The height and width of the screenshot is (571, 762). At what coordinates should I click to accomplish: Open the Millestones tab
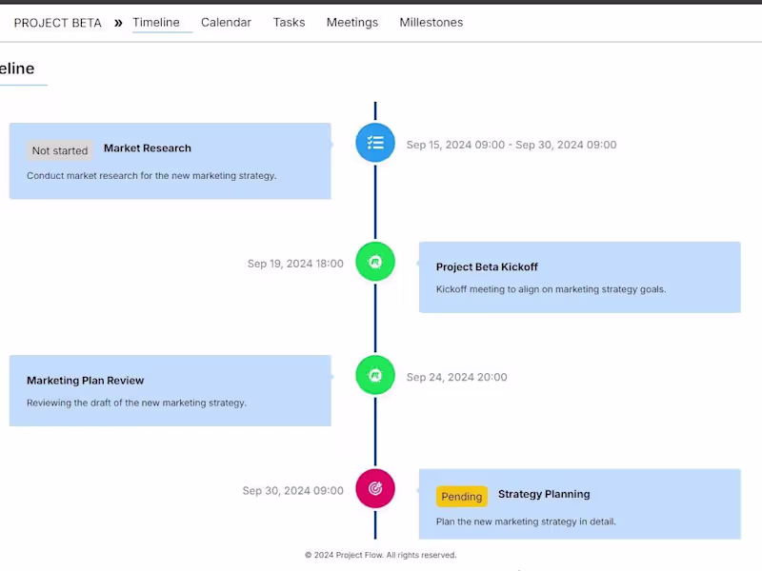point(431,22)
